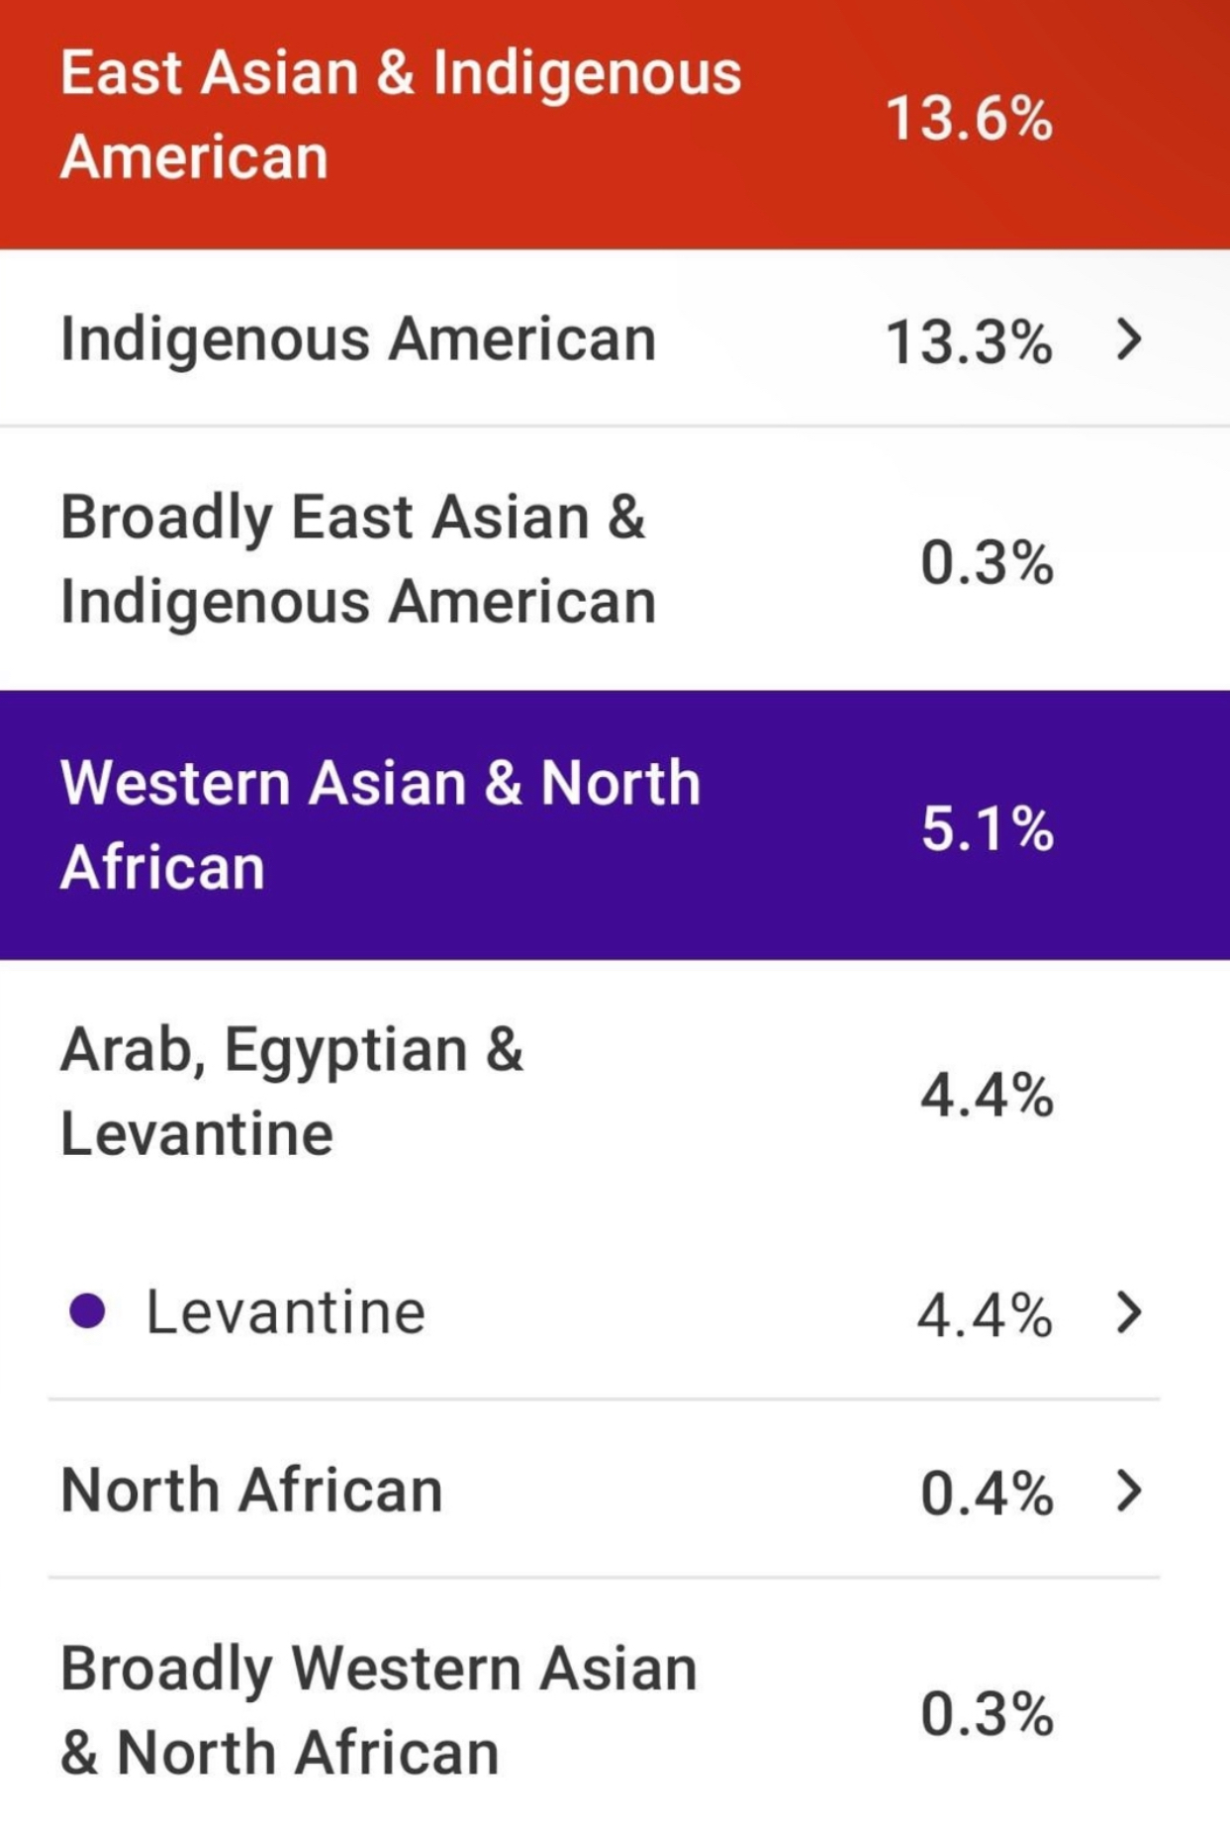Select Broadly East Asian & Indigenous American row
The width and height of the screenshot is (1230, 1831).
point(615,559)
